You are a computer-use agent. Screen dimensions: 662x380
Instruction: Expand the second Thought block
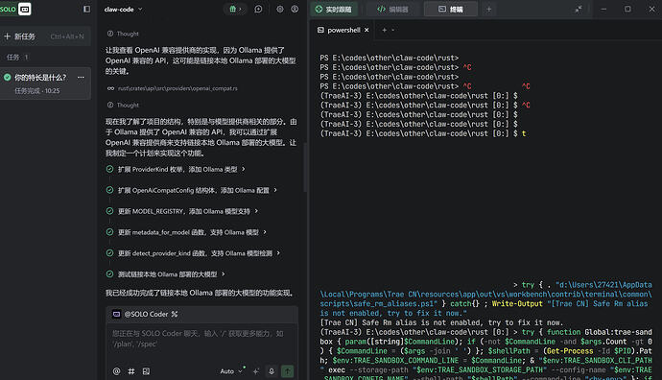123,105
